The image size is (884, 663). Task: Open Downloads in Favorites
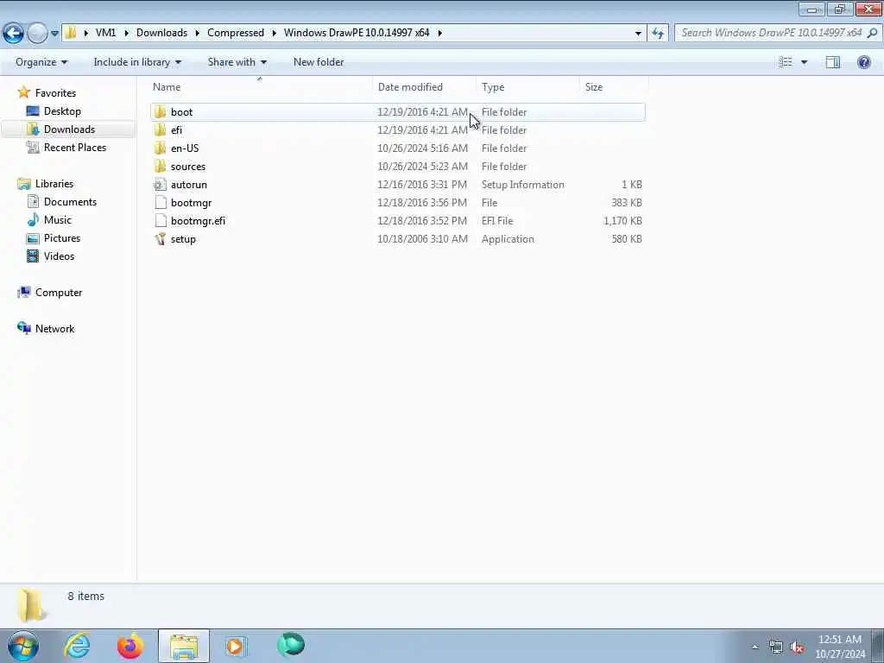(69, 129)
